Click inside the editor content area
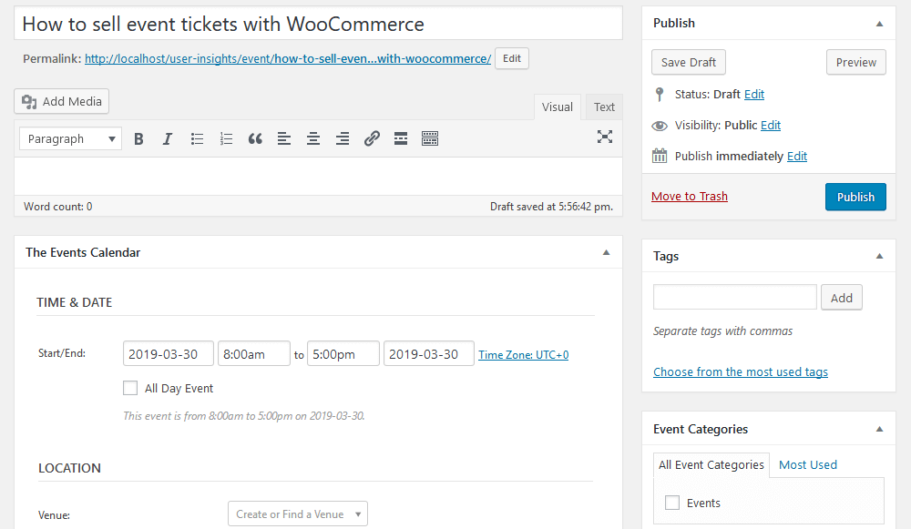Image resolution: width=911 pixels, height=529 pixels. (x=318, y=176)
